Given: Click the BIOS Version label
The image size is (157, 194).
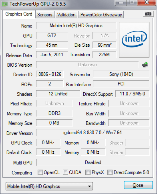Looking at the screenshot, I should [20, 65].
